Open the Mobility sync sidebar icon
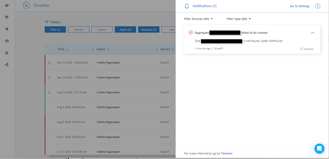Image resolution: width=329 pixels, height=159 pixels. point(7,53)
